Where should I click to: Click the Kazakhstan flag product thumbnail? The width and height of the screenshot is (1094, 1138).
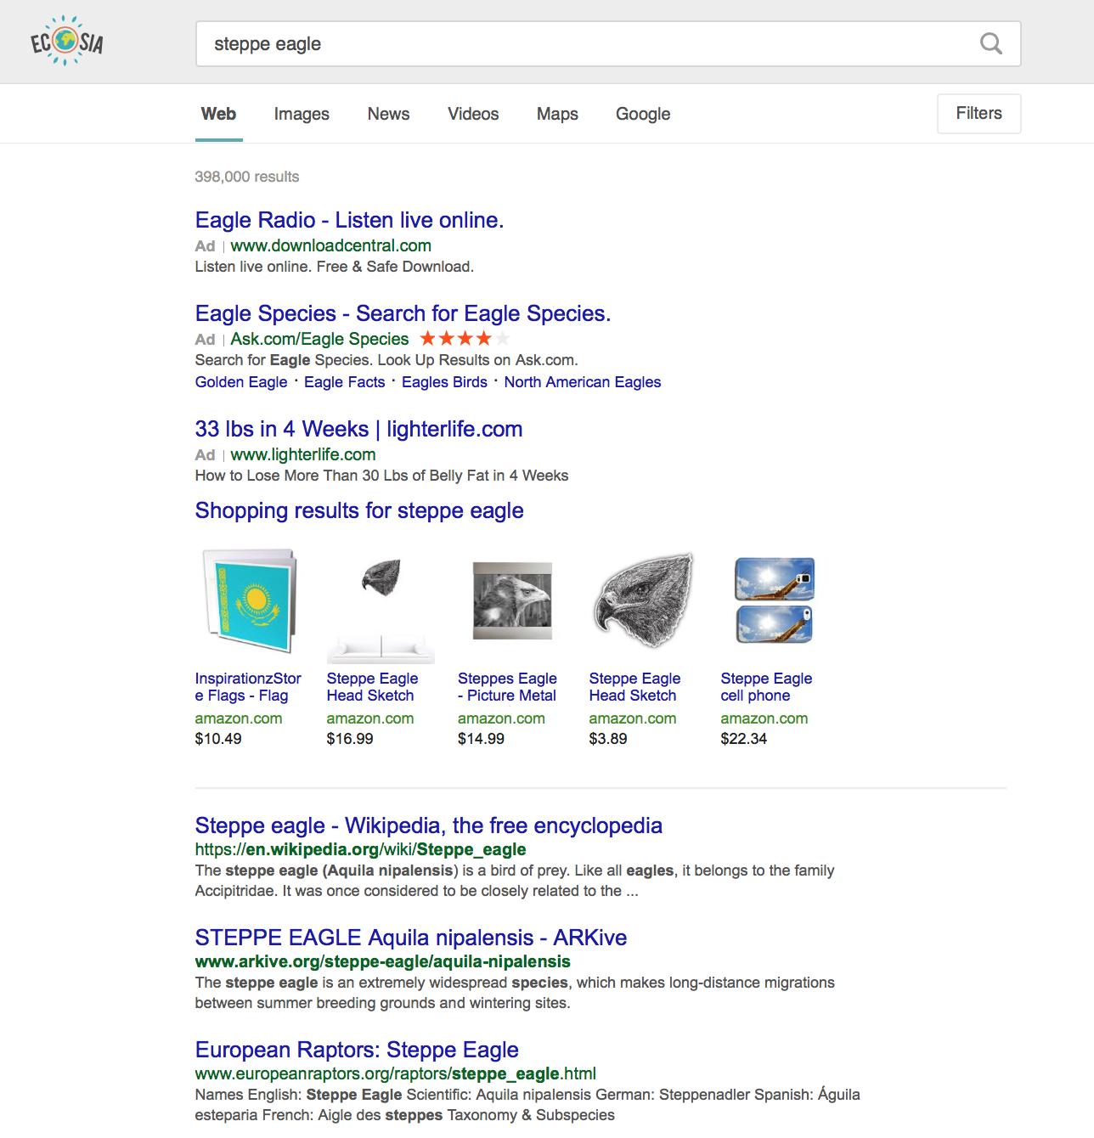coord(250,600)
